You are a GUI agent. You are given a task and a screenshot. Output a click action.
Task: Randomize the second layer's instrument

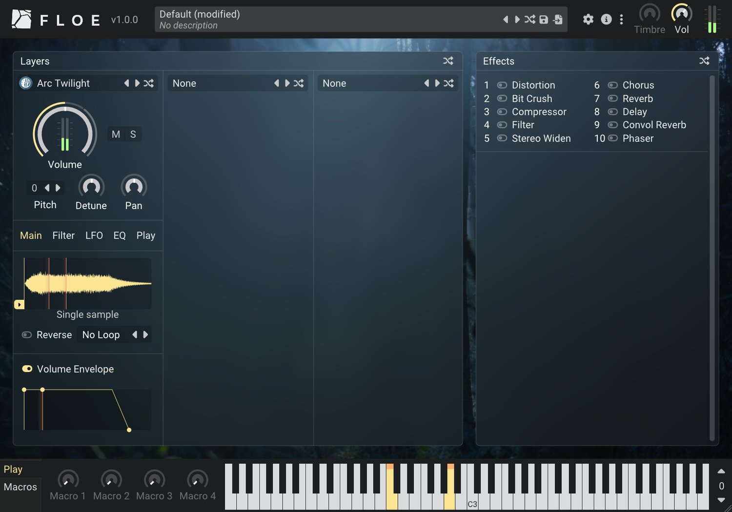[299, 83]
